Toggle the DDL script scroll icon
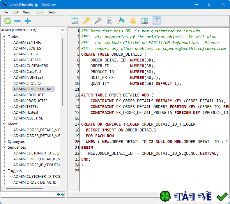Viewport: 230px width, 204px height. (156, 21)
